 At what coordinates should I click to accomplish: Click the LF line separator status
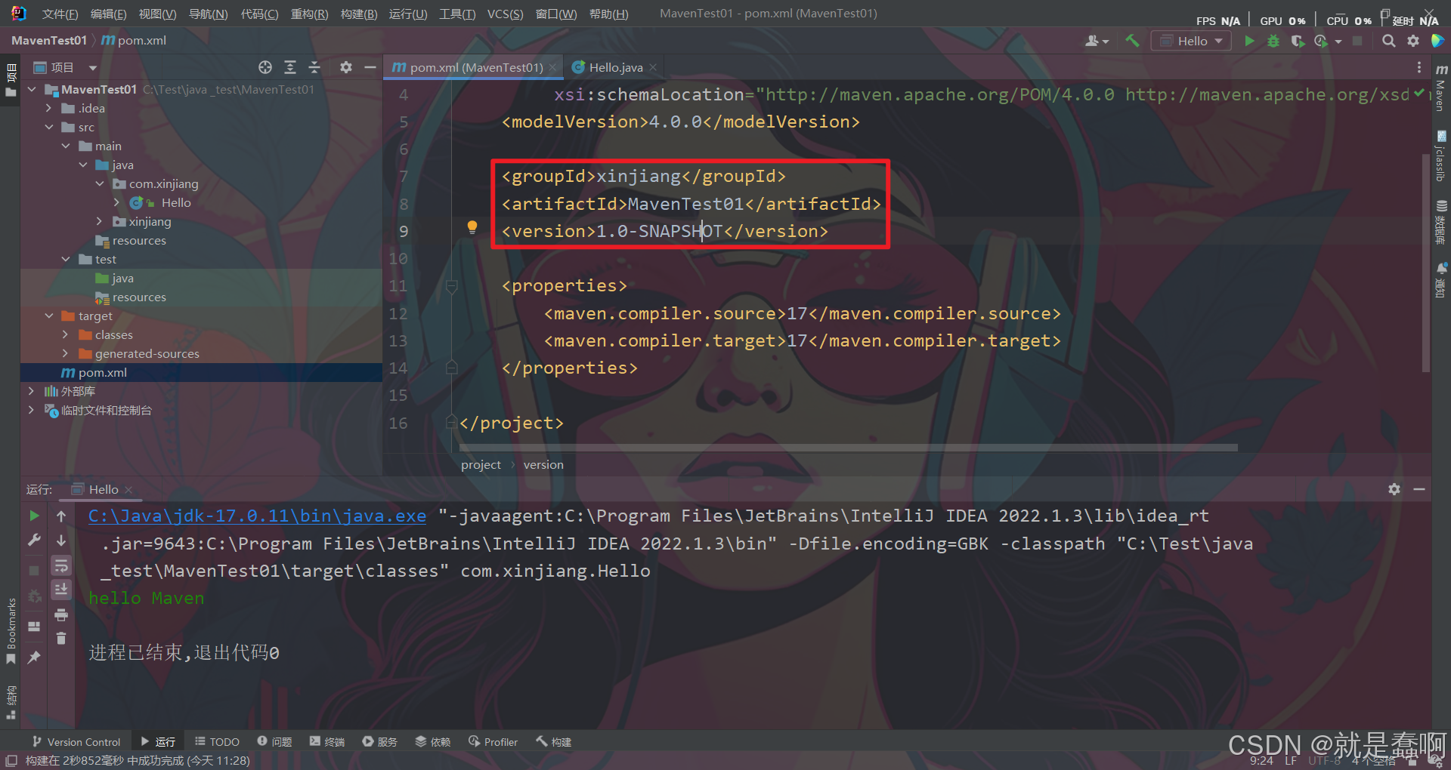[1291, 760]
